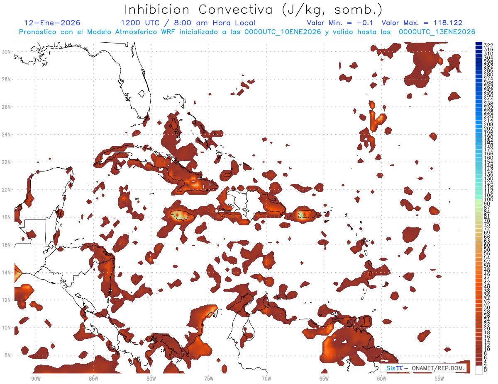Screen dimensions: 498x384
Task: Click the 'Valor Max. = 118.122' readout
Action: coord(422,23)
